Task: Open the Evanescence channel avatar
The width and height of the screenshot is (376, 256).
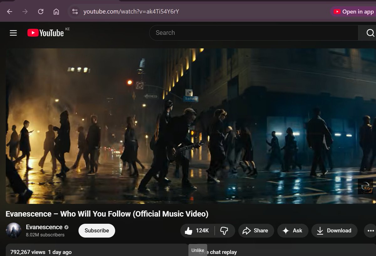Action: [13, 230]
